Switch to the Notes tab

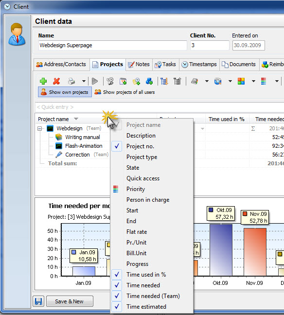(139, 64)
